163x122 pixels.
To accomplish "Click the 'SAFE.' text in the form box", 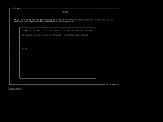I will click(25, 49).
